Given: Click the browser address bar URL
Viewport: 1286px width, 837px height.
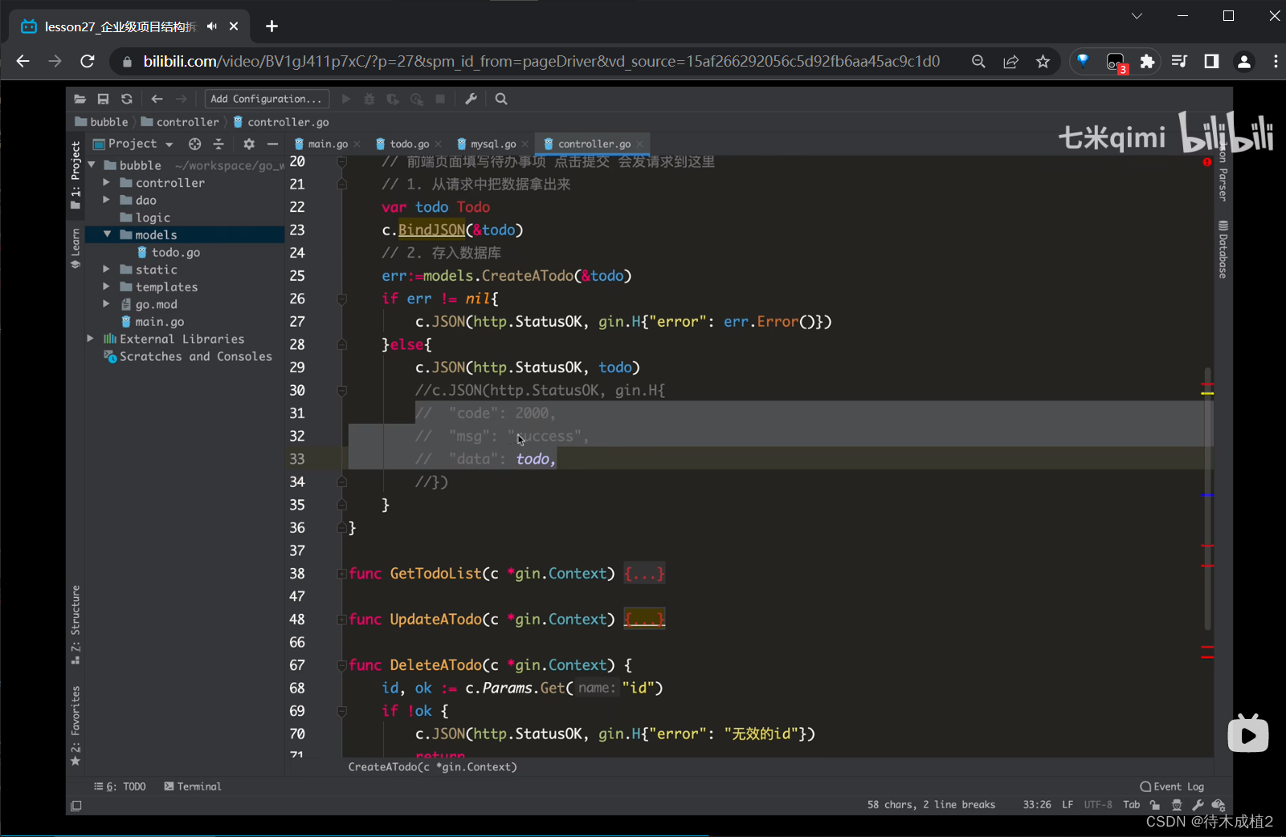Looking at the screenshot, I should pyautogui.click(x=541, y=62).
